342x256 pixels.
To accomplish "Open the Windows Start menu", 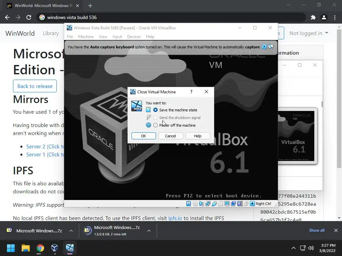I will [x=11, y=248].
